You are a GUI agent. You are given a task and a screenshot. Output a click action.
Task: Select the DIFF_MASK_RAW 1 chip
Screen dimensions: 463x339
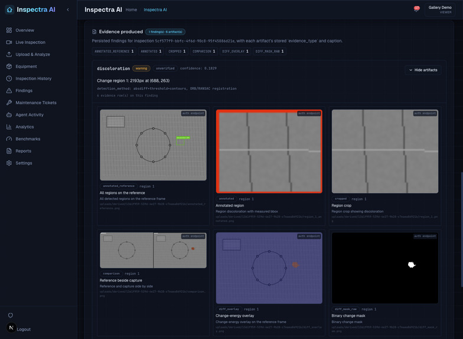269,51
